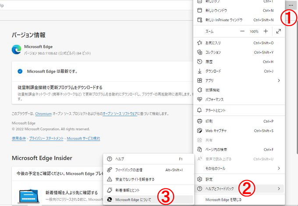Expand the ヘルプとフィードバック submenu chevron
This screenshot has height=206, width=298.
pos(279,188)
